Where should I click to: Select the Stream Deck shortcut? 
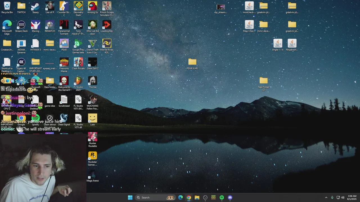(21, 26)
